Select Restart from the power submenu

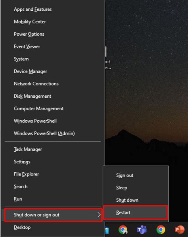[136, 212]
